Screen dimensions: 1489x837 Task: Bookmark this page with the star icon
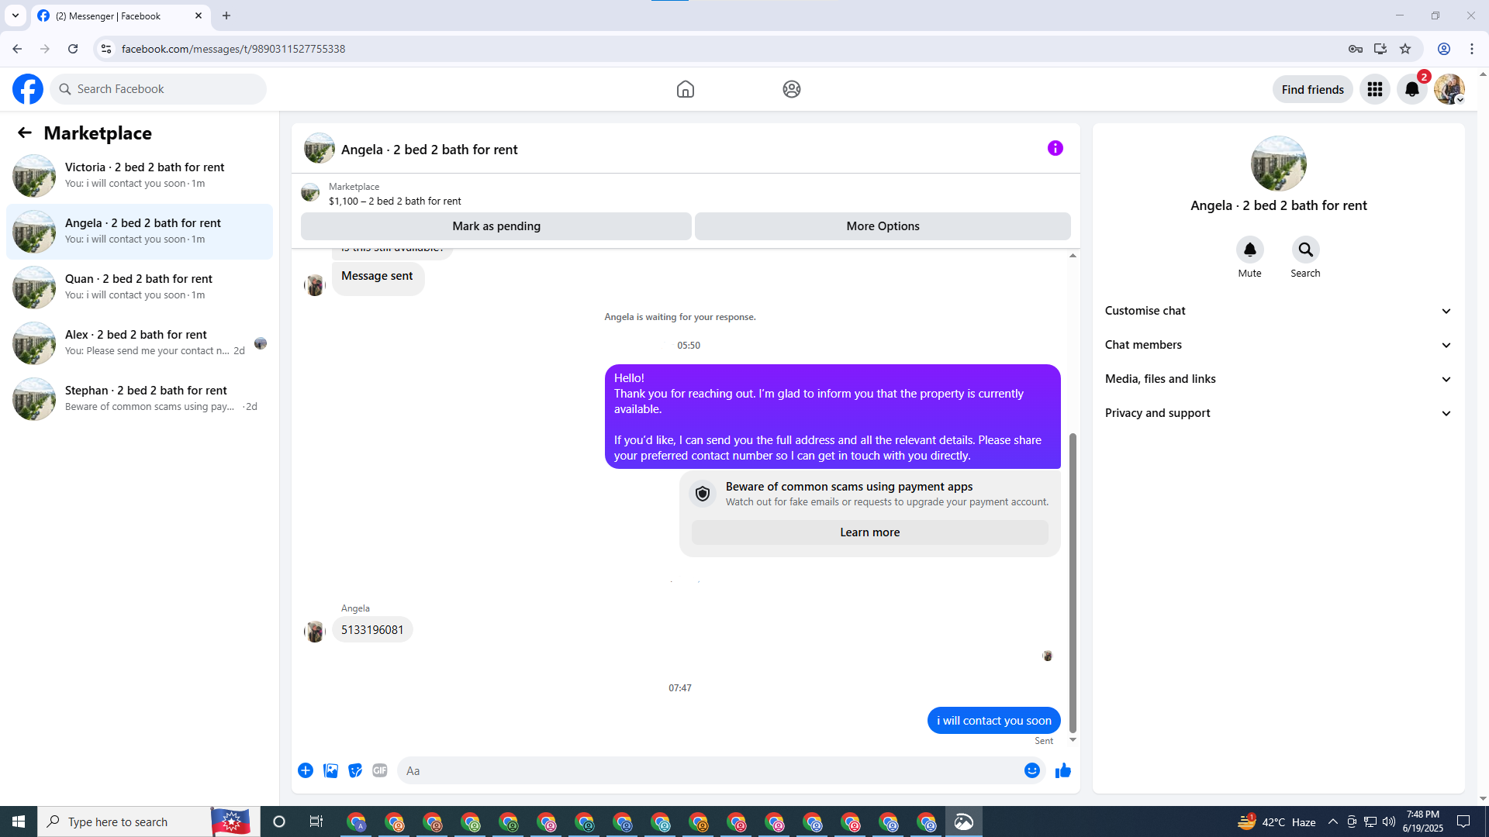[x=1405, y=49]
